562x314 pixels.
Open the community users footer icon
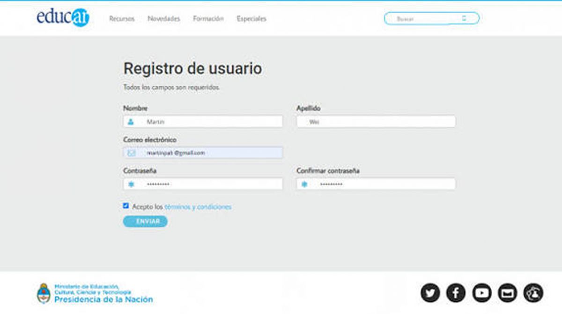point(533,293)
